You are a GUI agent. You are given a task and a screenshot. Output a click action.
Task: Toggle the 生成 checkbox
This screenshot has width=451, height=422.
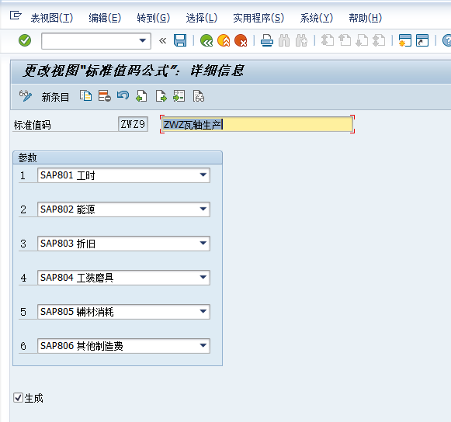click(18, 398)
